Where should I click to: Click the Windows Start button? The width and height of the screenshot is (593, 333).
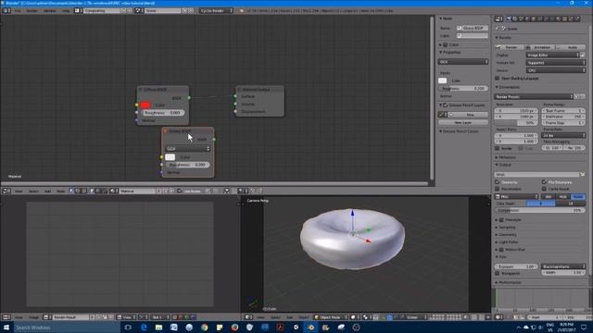[6, 327]
